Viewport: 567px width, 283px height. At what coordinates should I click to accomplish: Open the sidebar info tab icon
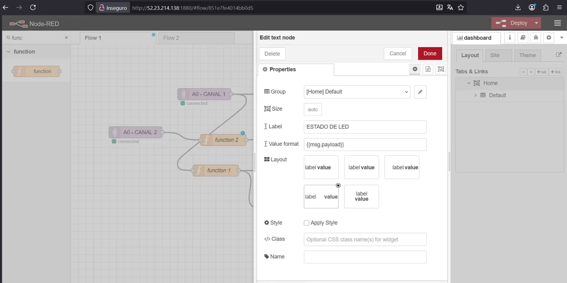(x=510, y=38)
